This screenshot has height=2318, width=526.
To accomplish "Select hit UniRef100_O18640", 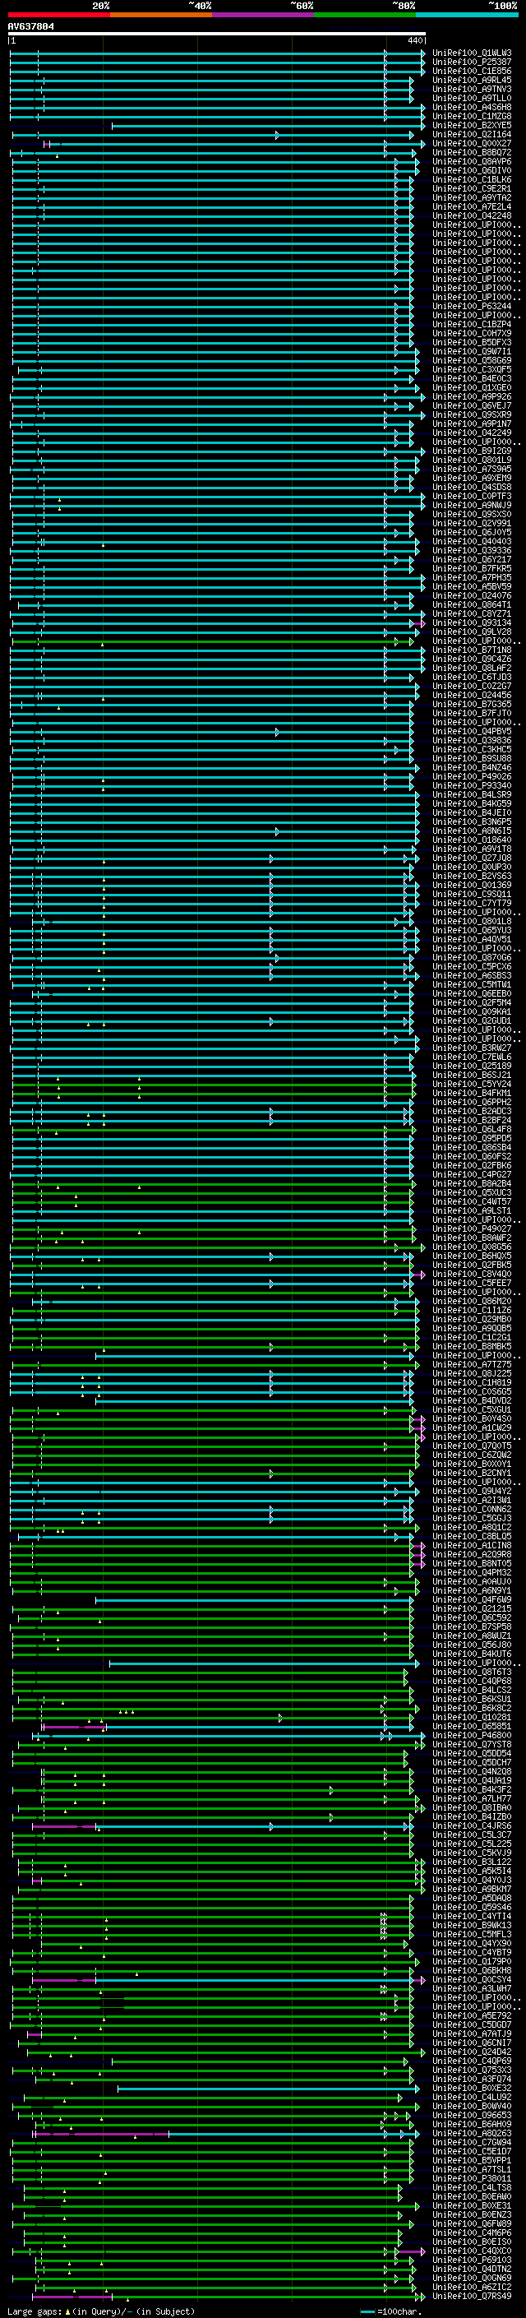I will pos(472,840).
